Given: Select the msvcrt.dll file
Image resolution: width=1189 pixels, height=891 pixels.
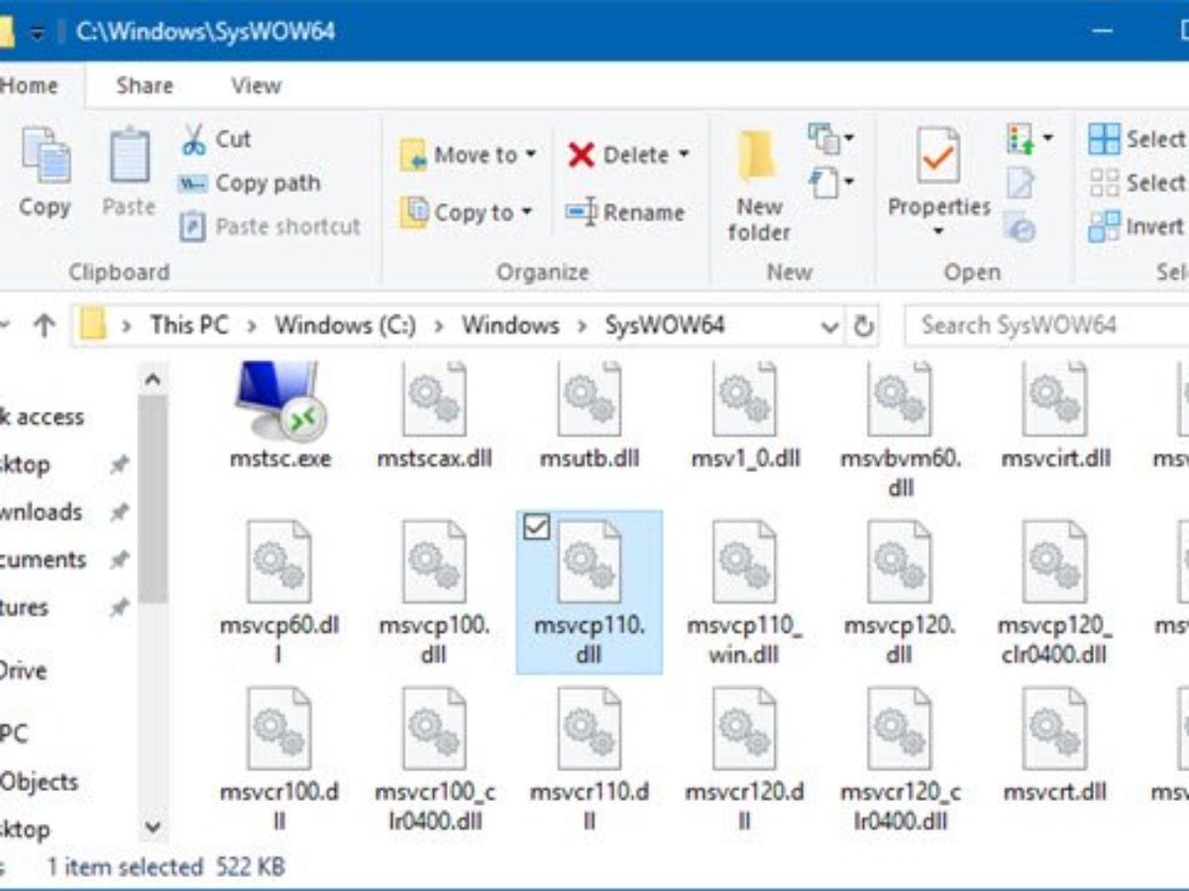Looking at the screenshot, I should (x=1055, y=744).
